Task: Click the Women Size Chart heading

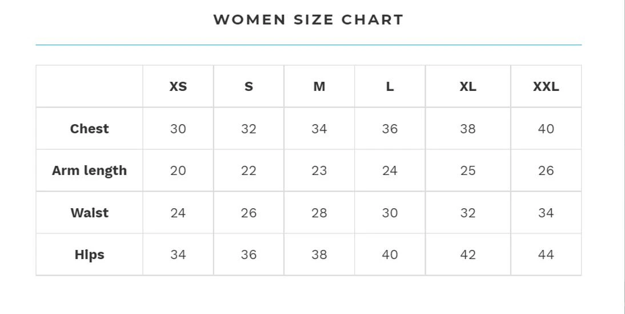Action: point(309,20)
